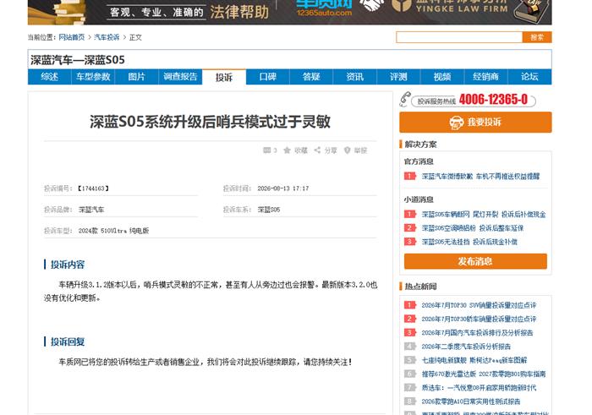This screenshot has width=592, height=415.
Task: Click the 投诉回复 section heading
Action: (x=68, y=341)
